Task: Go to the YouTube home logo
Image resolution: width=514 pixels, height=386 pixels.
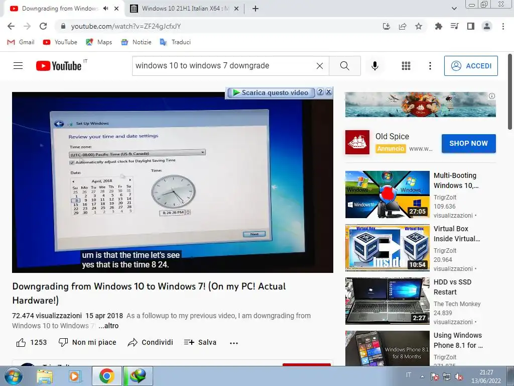Action: click(59, 66)
